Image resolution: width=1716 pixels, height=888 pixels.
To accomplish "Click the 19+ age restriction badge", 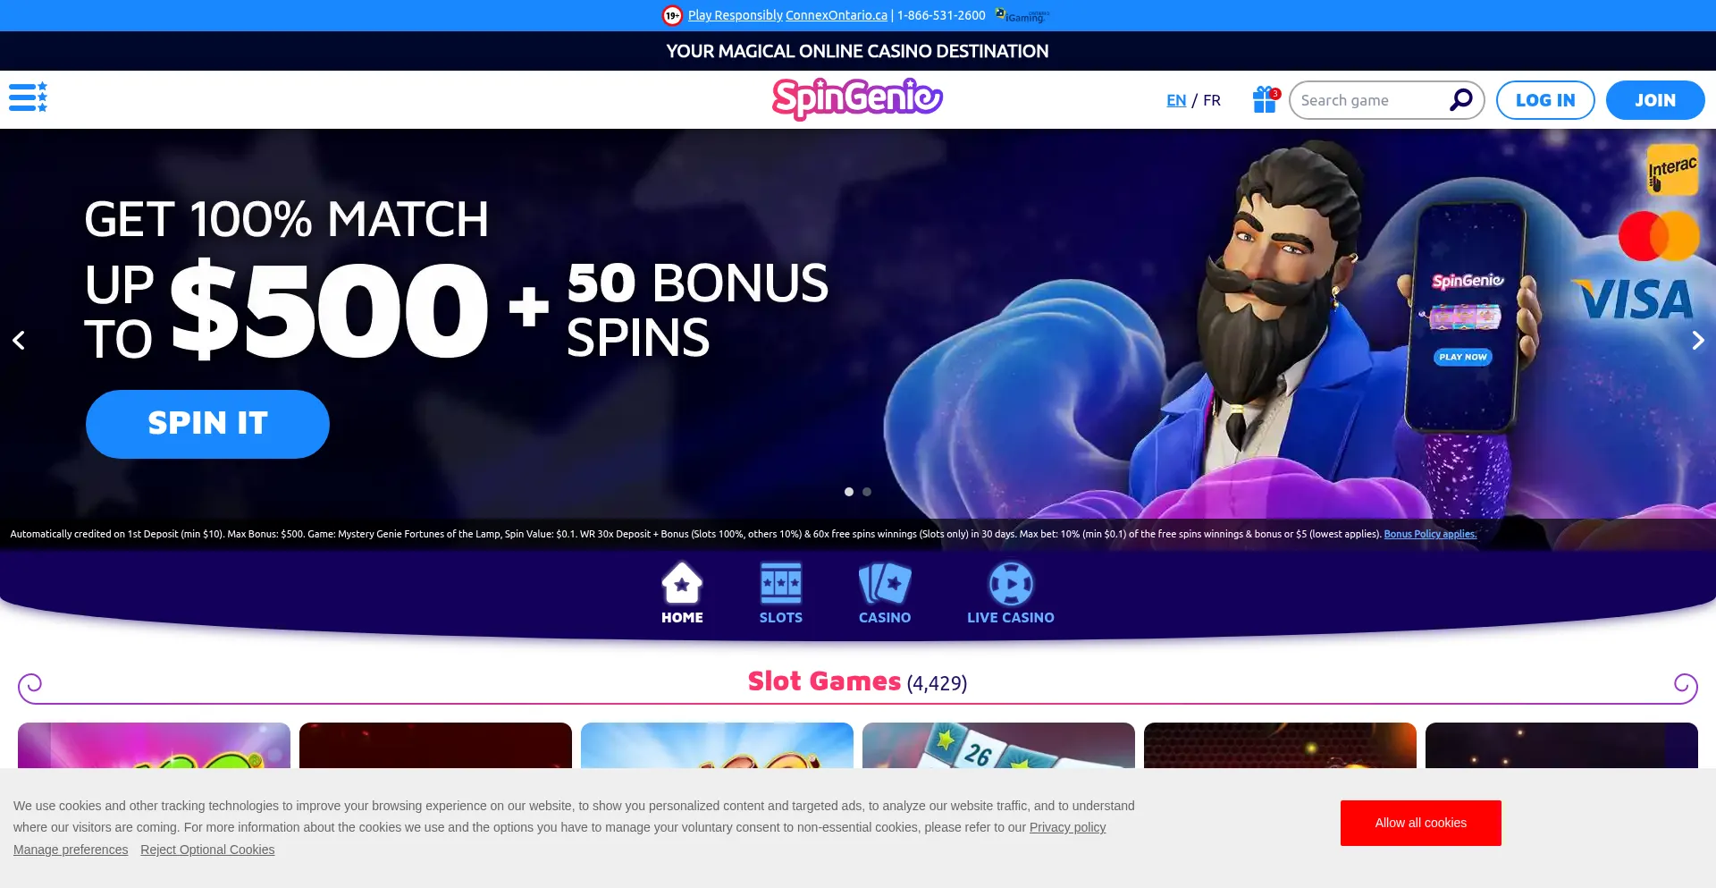I will 672,15.
